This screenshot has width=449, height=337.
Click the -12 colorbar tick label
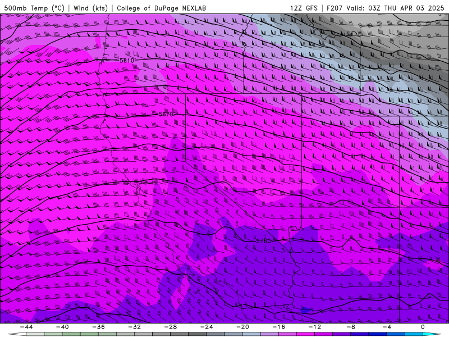tap(315, 327)
